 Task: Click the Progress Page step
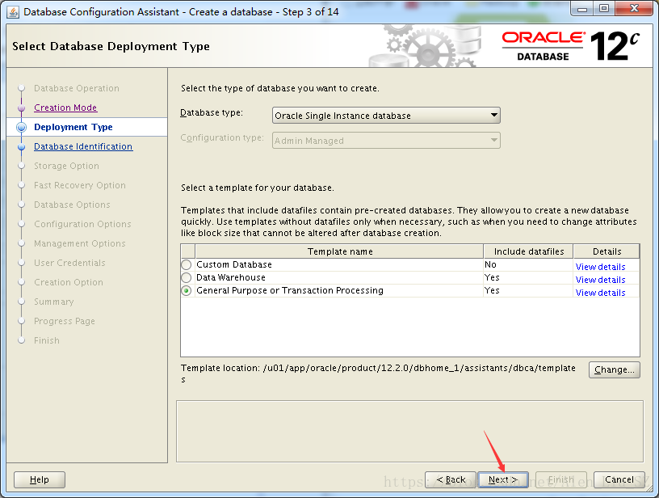[x=65, y=321]
